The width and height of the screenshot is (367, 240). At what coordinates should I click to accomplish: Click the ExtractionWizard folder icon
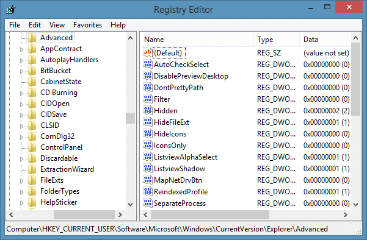coord(32,169)
